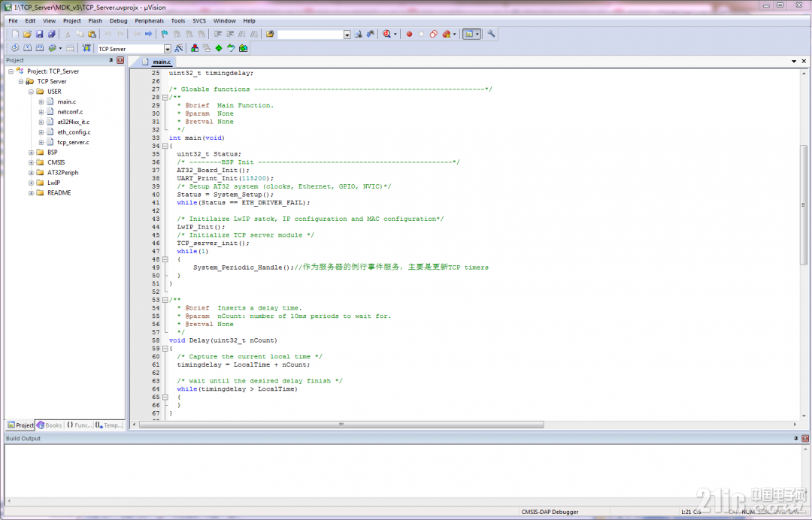812x520 pixels.
Task: Pin the Project panel with the pushpin
Action: pos(111,61)
